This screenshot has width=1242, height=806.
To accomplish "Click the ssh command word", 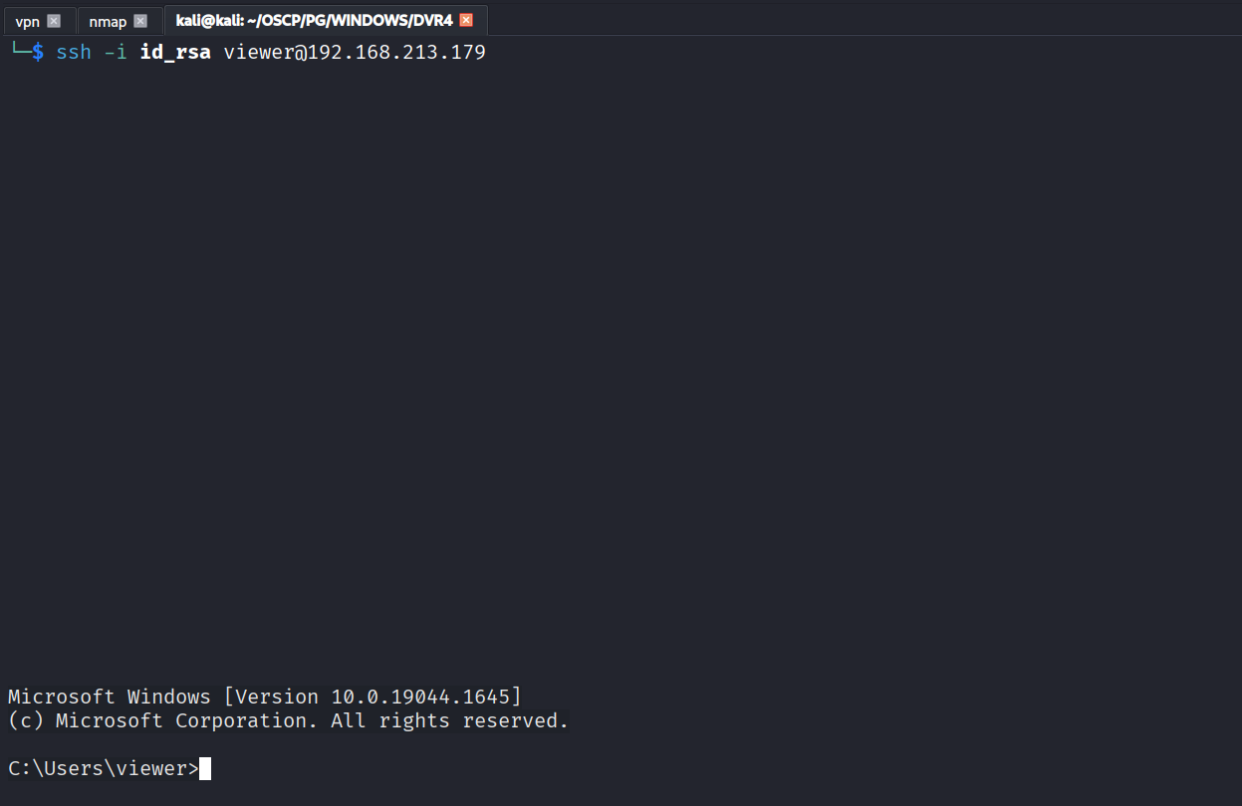I will pos(74,52).
